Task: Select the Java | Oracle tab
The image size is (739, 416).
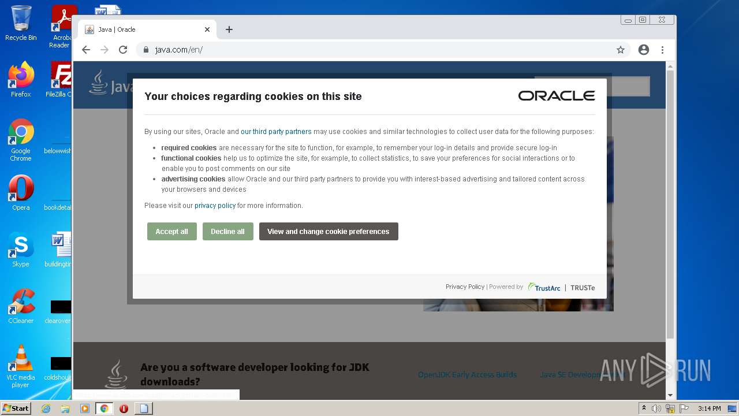Action: 147,29
